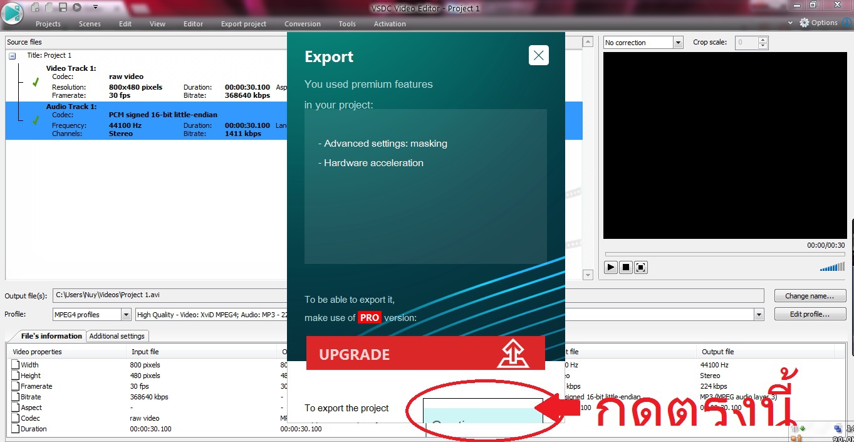The image size is (854, 442).
Task: Click the Edit profile... button
Action: pyautogui.click(x=810, y=314)
